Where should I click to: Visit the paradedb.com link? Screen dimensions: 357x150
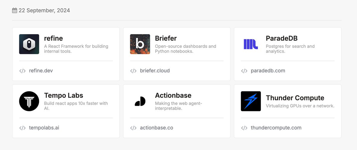tap(268, 71)
